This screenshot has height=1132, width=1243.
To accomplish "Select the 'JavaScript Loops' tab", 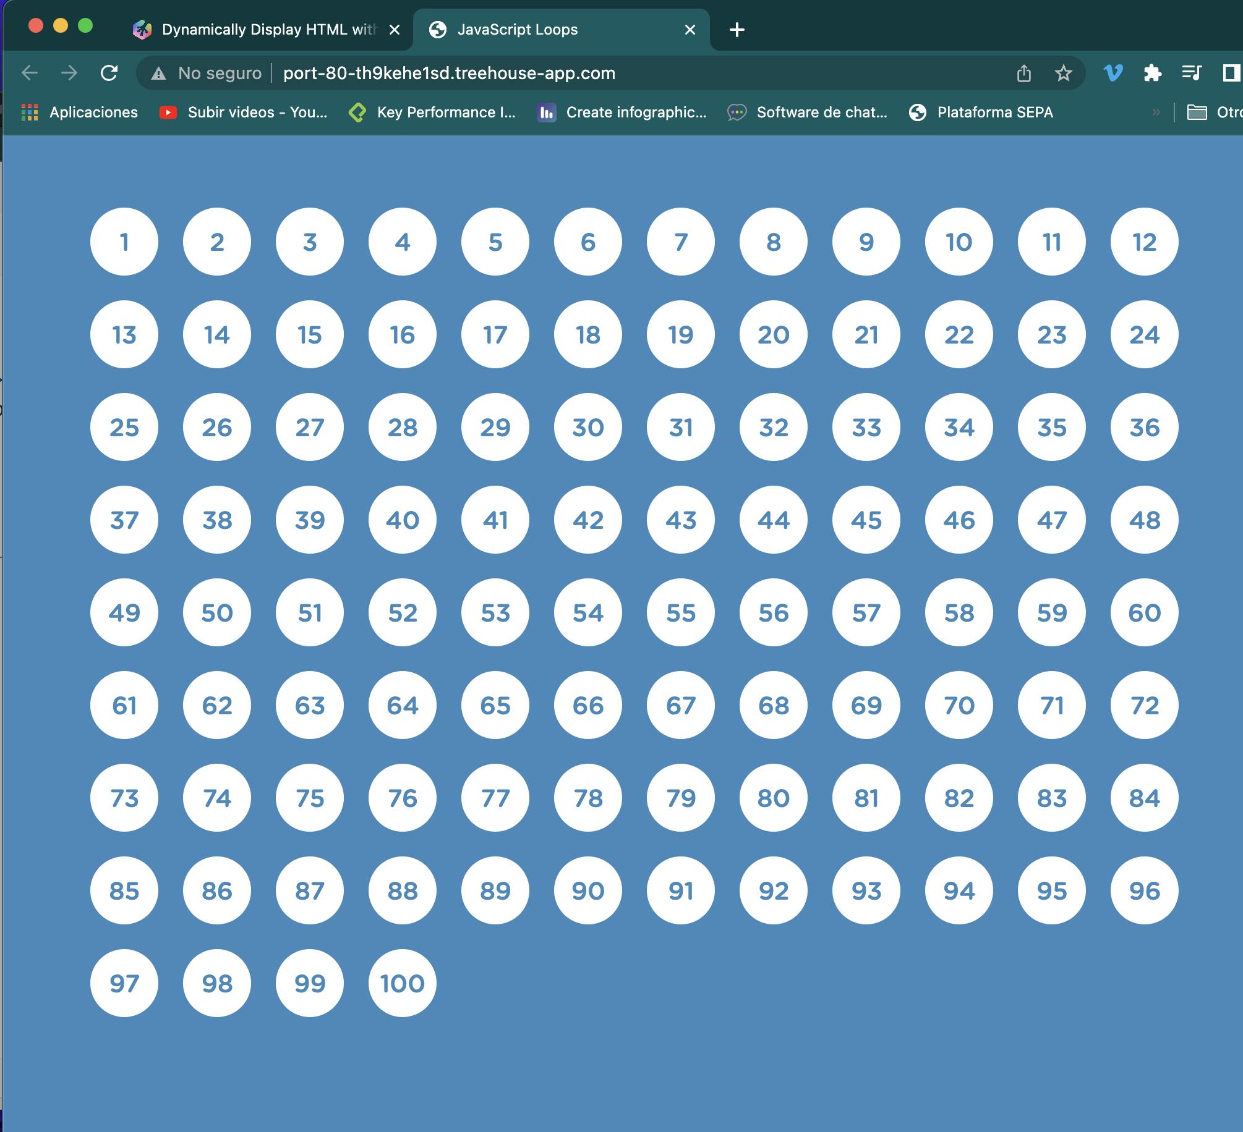I will (562, 30).
